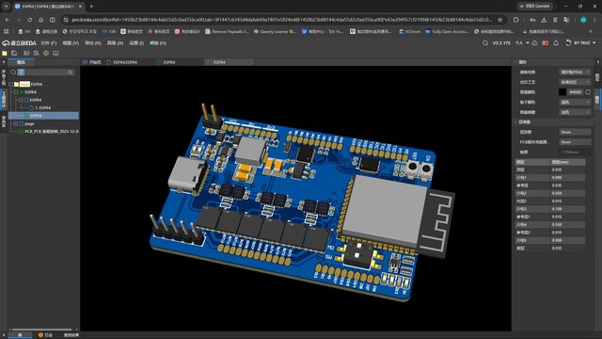Screen dimensions: 602x339
Task: Open the browser side panel icon
Action: tap(53, 20)
